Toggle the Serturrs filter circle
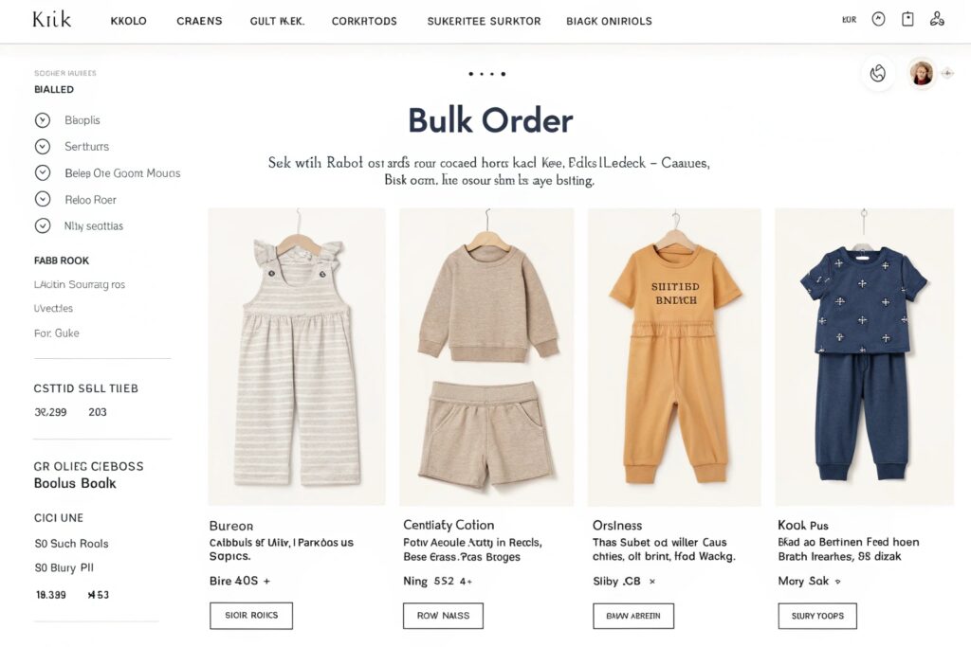 (x=42, y=147)
